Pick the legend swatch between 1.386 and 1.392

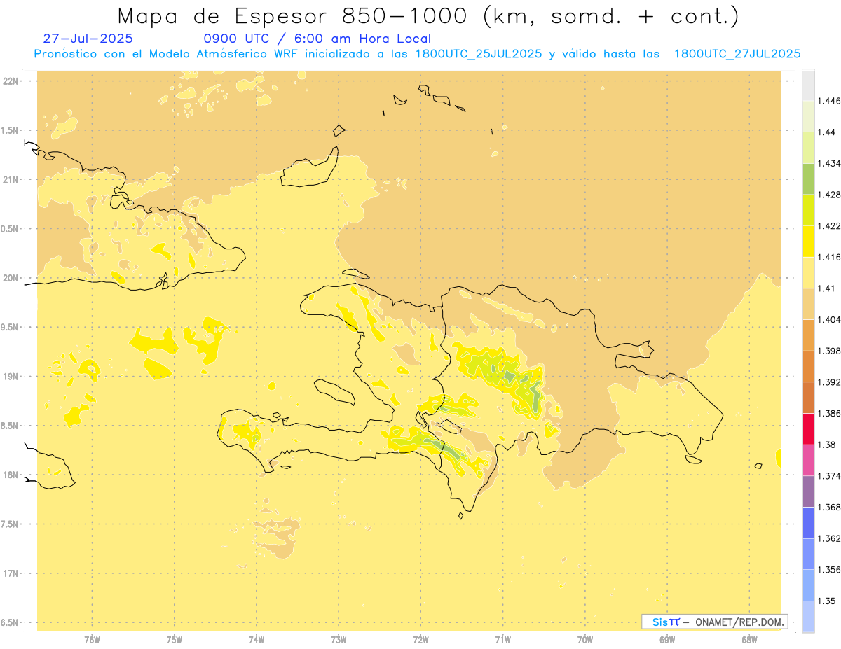pyautogui.click(x=808, y=398)
